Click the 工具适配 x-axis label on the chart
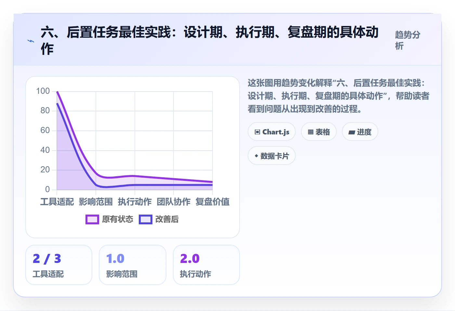This screenshot has height=311, width=455. coord(57,202)
